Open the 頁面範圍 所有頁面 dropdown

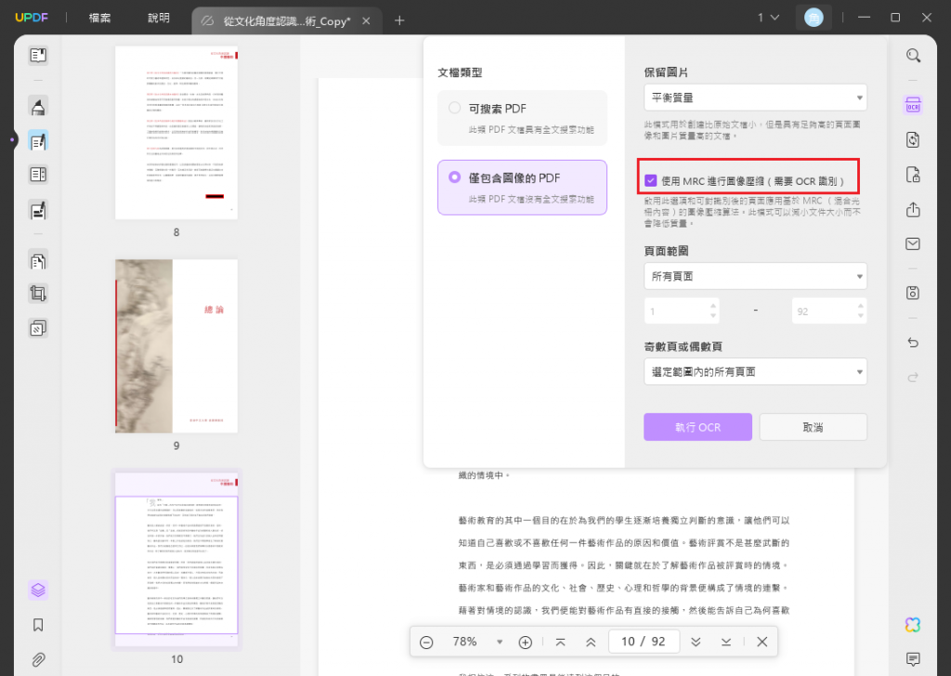755,277
